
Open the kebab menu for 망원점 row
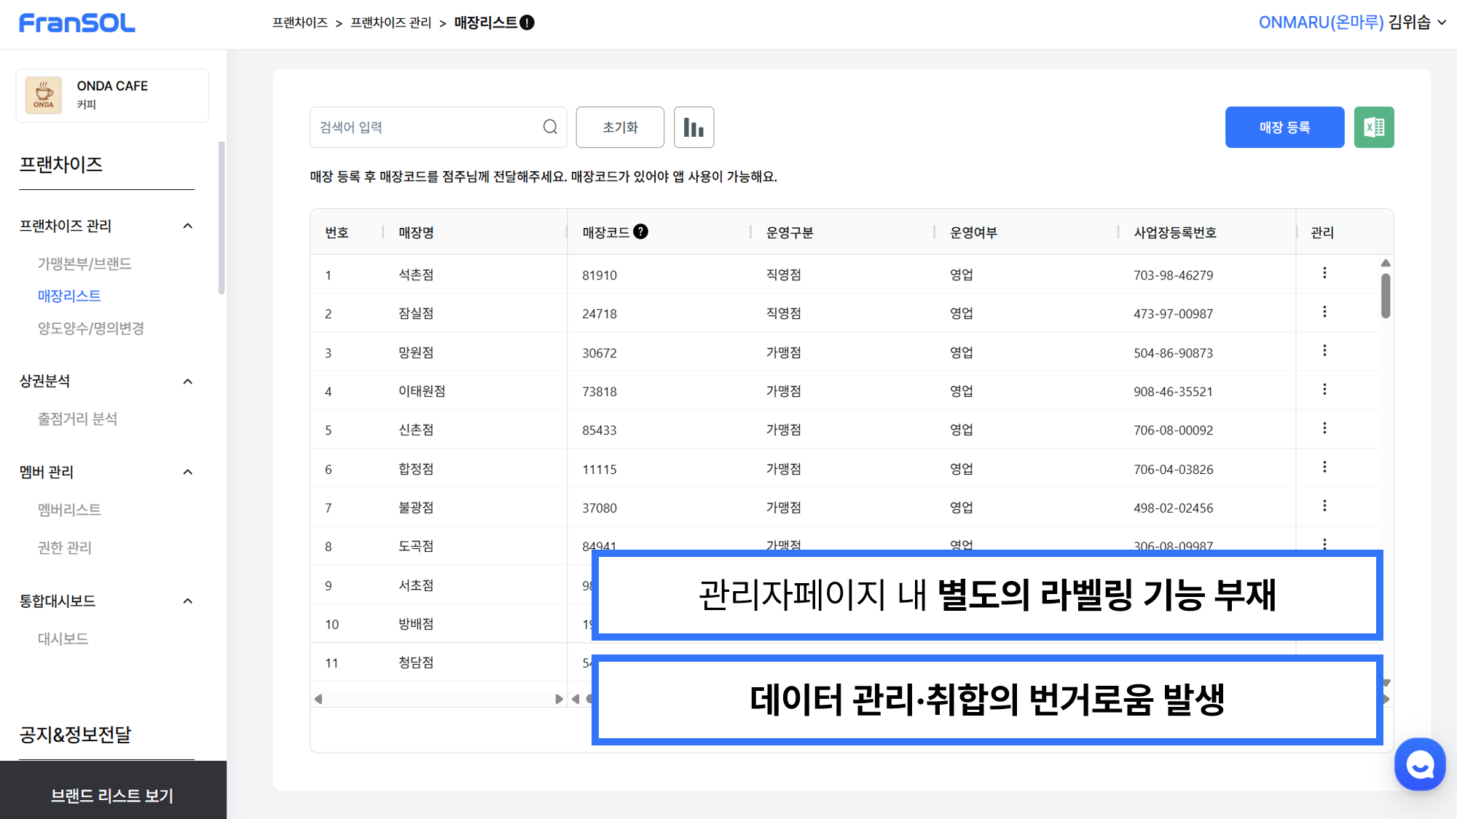(x=1324, y=351)
